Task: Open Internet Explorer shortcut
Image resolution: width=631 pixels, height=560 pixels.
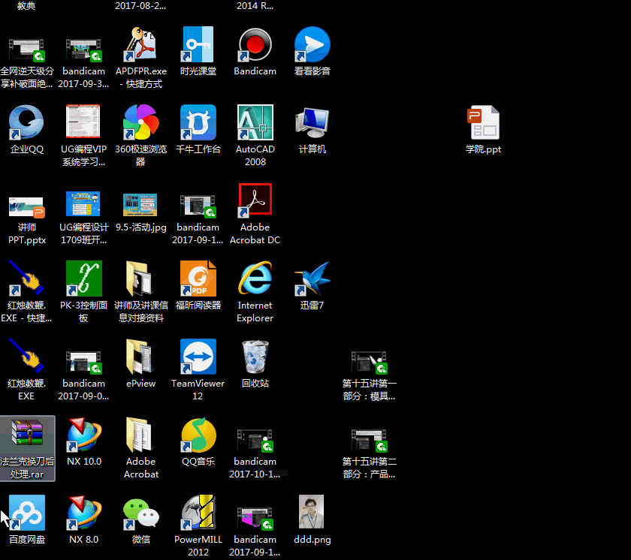Action: [x=255, y=292]
